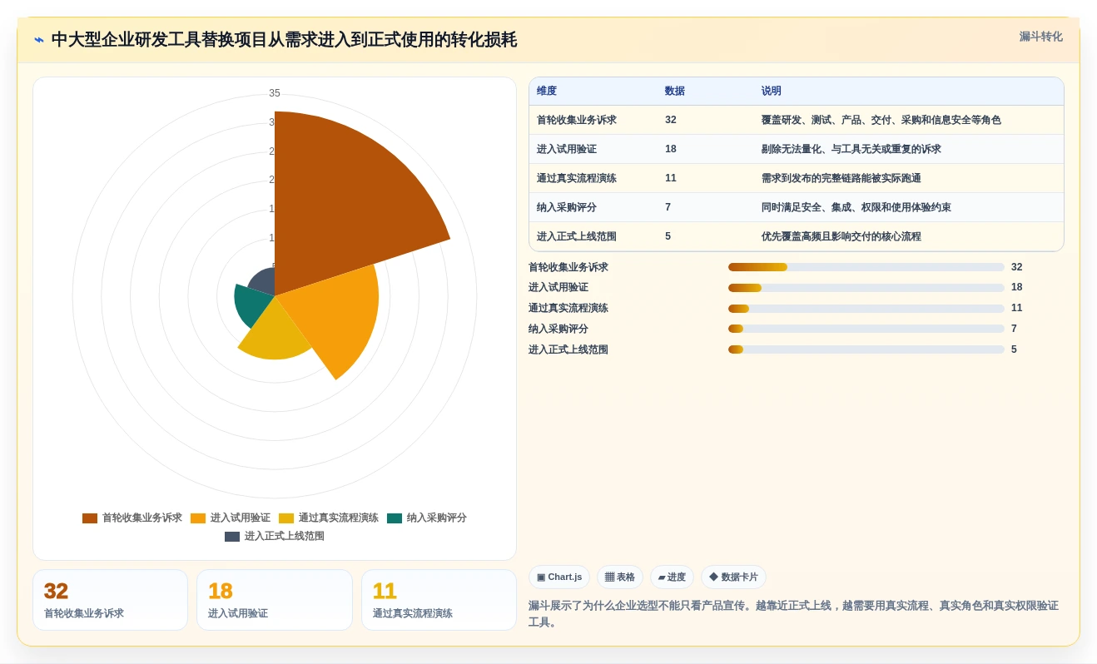Viewport: 1097px width, 664px height.
Task: Click description 剔除无法量化、与工具无关或重复的诉求
Action: click(851, 149)
